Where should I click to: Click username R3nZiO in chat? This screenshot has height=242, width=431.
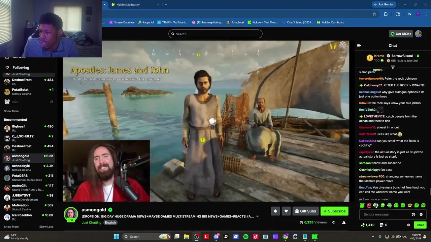point(364,103)
